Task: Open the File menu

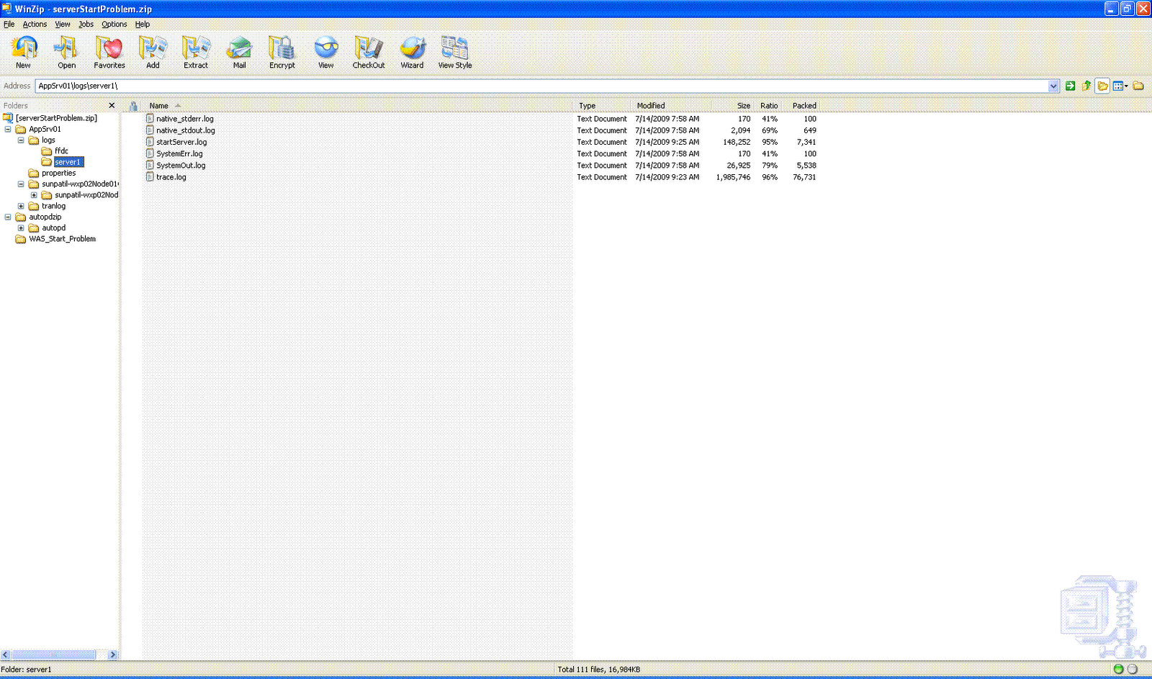Action: click(x=9, y=24)
